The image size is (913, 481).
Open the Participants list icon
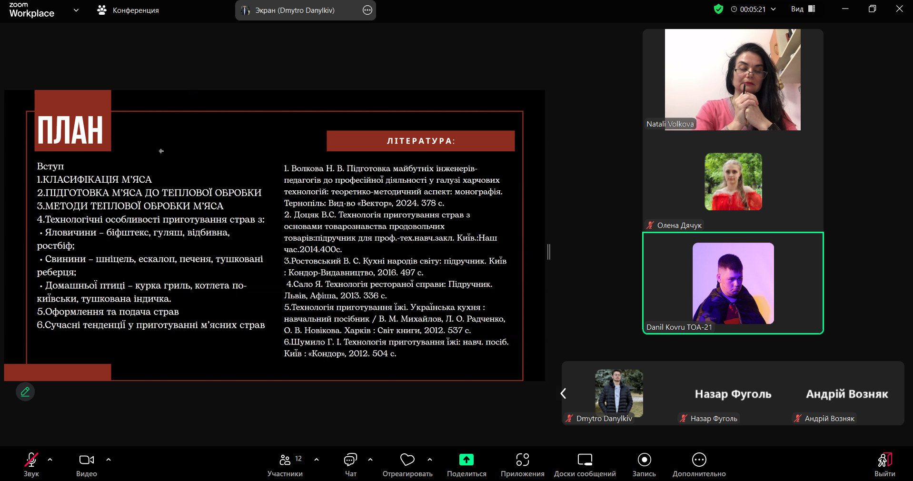tap(285, 460)
